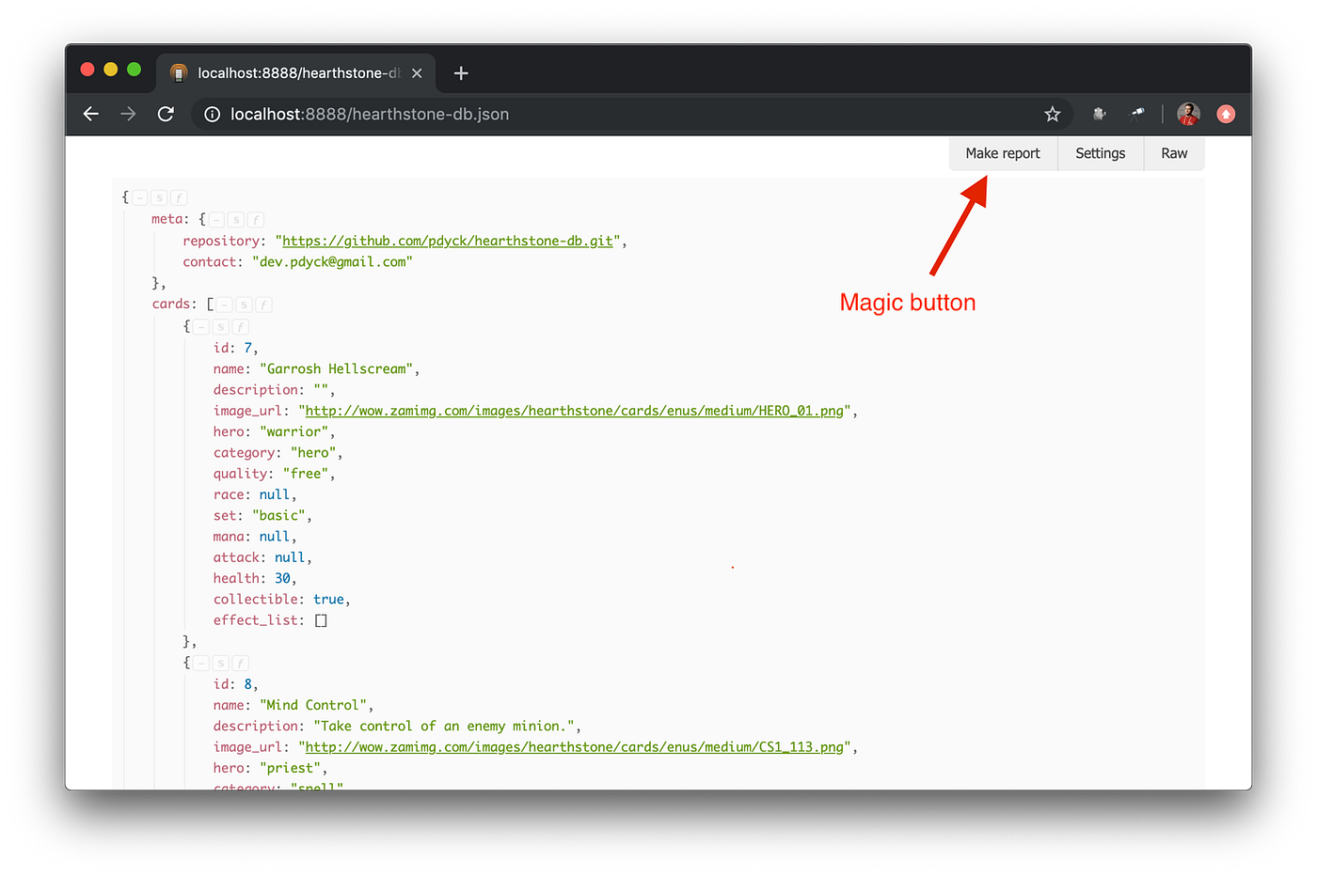Click the hero value "warrior"
Viewport: 1317px width, 876px height.
(294, 432)
